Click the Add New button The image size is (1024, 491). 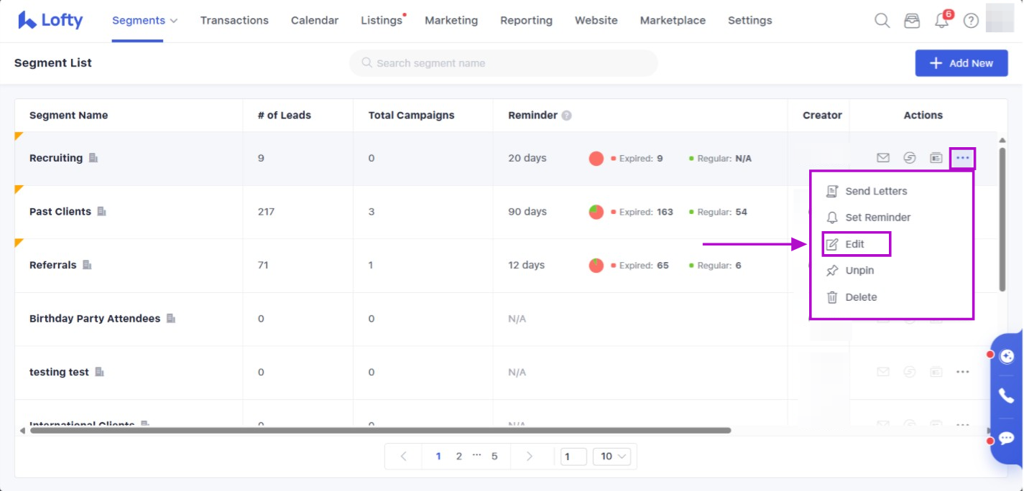(961, 63)
